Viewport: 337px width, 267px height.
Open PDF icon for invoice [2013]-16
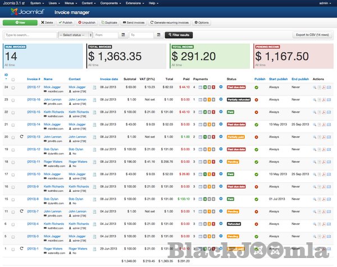tap(324, 99)
